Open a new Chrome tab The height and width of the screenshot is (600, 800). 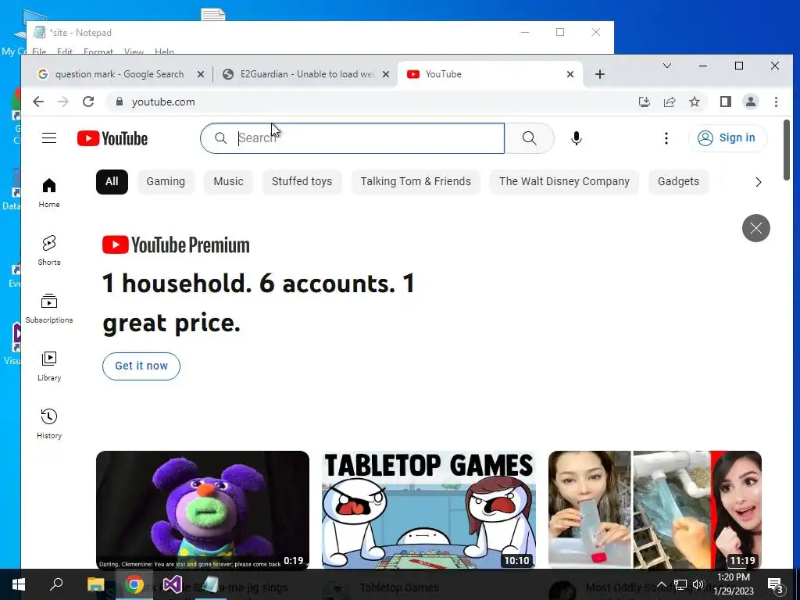pyautogui.click(x=599, y=74)
